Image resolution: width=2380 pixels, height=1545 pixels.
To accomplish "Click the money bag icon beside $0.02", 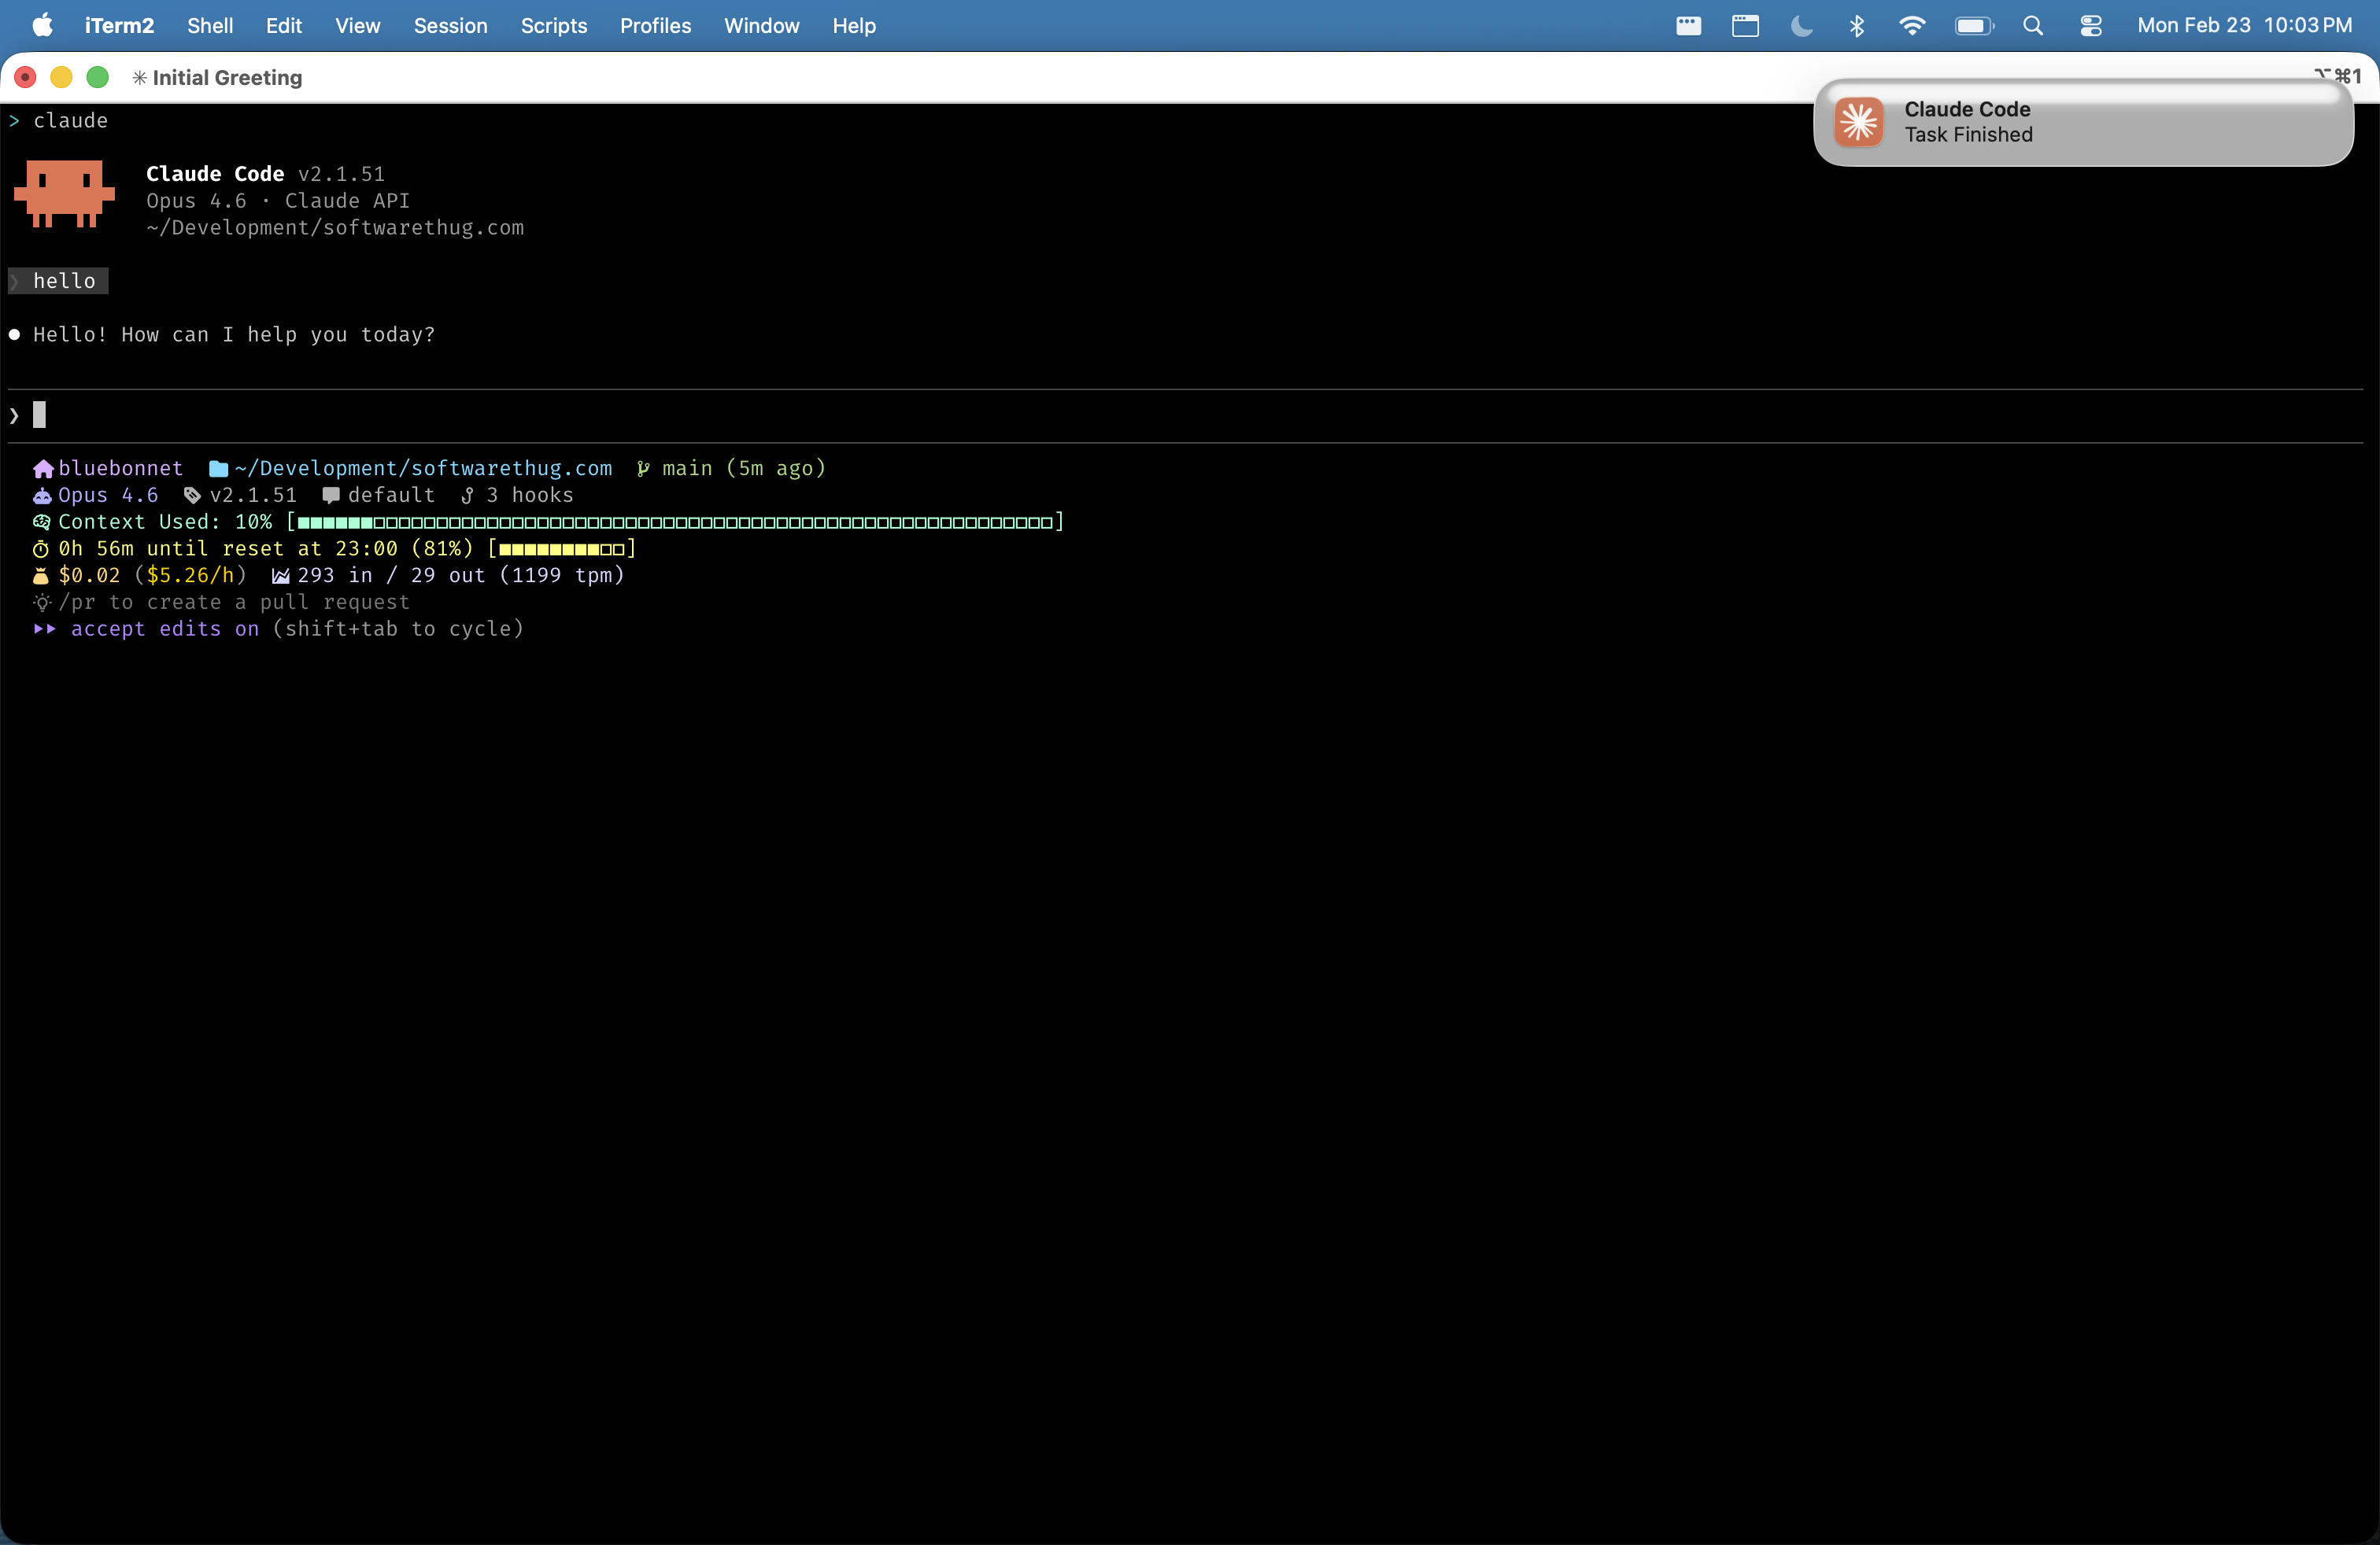I will 41,576.
